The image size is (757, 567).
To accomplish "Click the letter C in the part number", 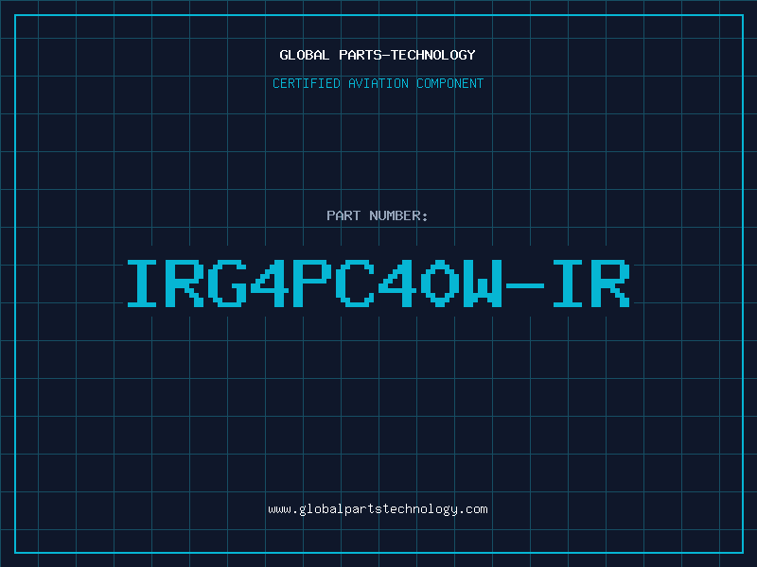I will [354, 283].
